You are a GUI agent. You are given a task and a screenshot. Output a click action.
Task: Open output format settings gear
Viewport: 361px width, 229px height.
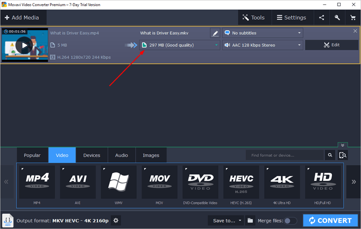pos(116,220)
